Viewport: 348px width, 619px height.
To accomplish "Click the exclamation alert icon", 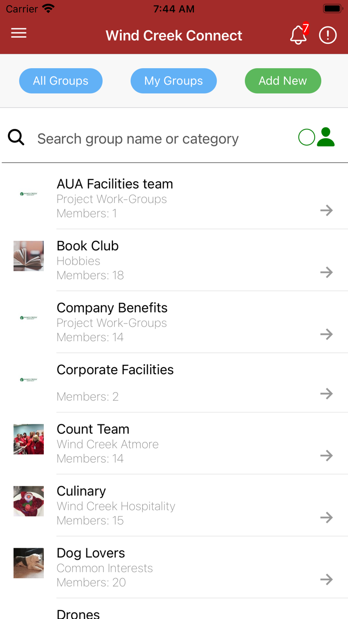I will [x=328, y=35].
